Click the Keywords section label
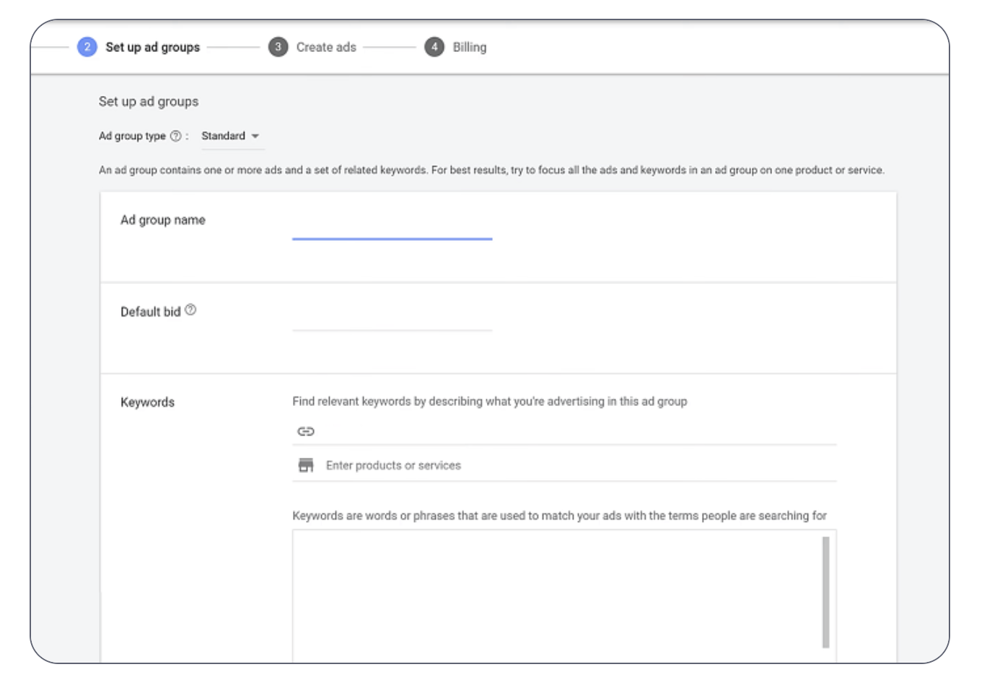Screen dimensions: 987x685 (147, 402)
